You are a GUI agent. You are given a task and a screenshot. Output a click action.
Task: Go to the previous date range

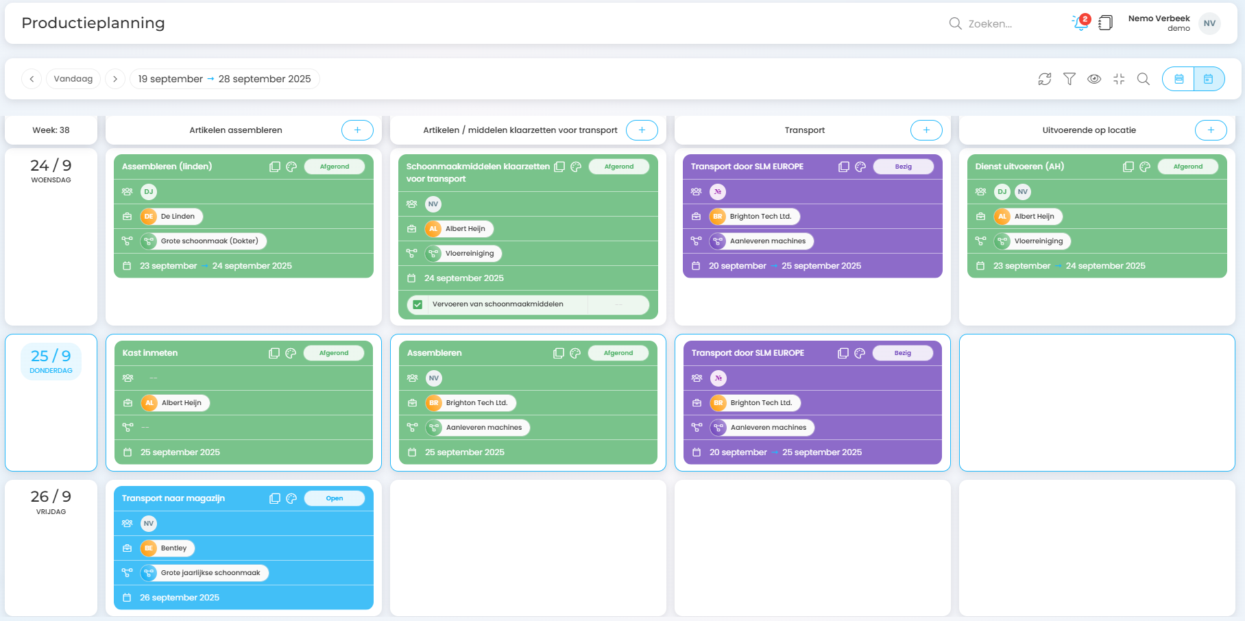click(x=32, y=79)
